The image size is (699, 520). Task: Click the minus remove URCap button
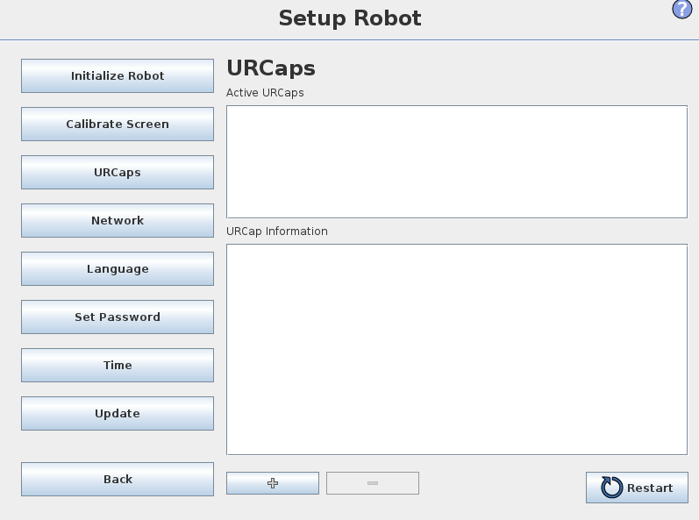pyautogui.click(x=373, y=483)
